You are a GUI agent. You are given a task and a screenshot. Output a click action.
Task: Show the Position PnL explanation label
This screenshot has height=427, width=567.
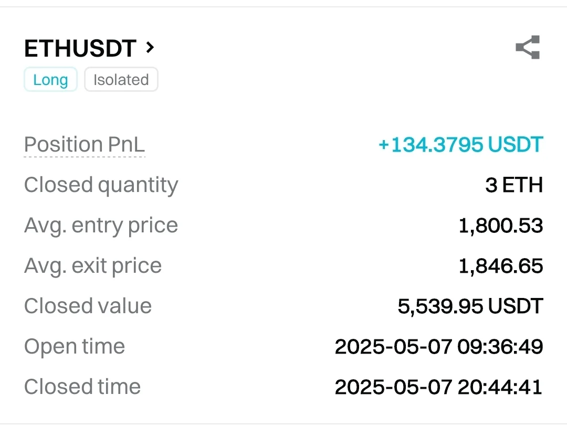85,145
